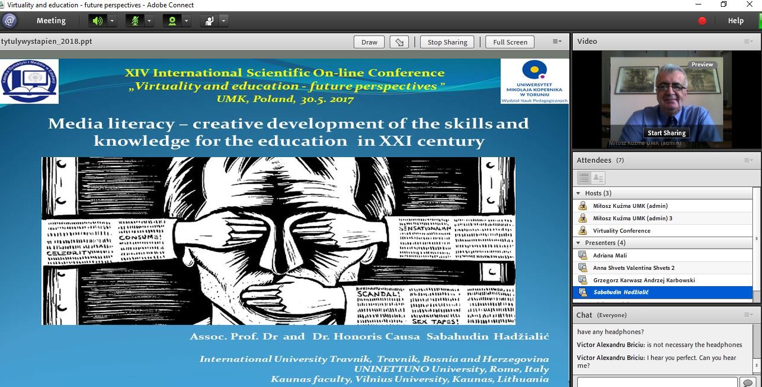Screen dimensions: 762x387
Task: Click the chat message input field
Action: pyautogui.click(x=657, y=382)
